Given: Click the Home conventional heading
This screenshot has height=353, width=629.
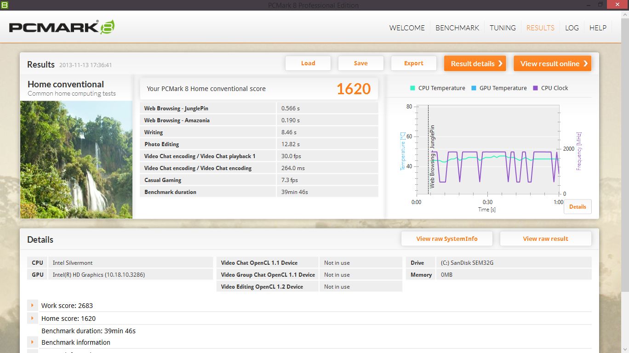Looking at the screenshot, I should click(x=66, y=84).
